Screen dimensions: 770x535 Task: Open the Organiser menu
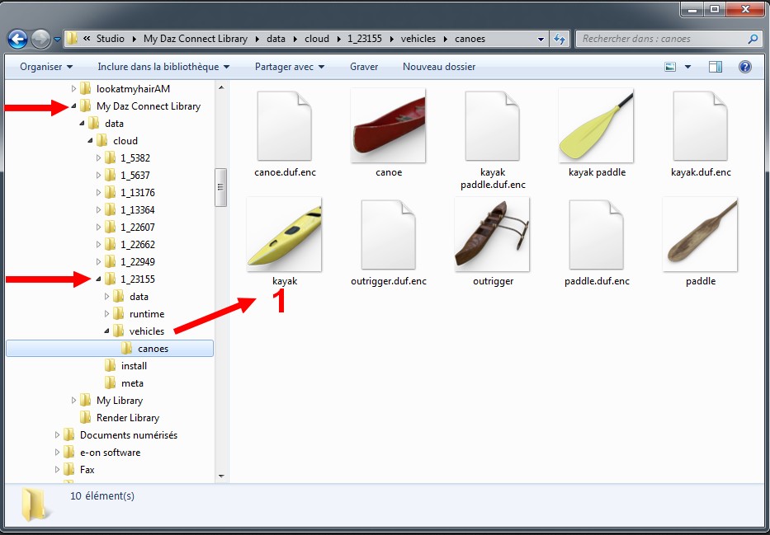pos(46,67)
